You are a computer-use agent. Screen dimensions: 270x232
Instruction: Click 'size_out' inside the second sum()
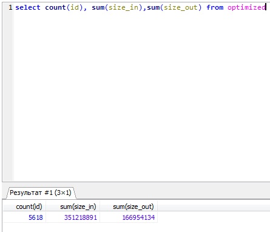coord(181,7)
